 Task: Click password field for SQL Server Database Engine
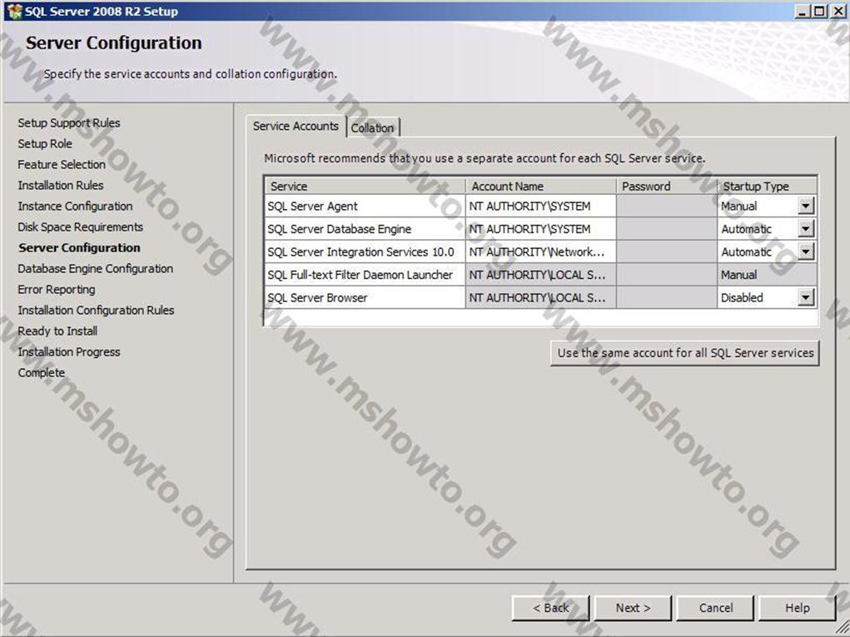coord(667,229)
